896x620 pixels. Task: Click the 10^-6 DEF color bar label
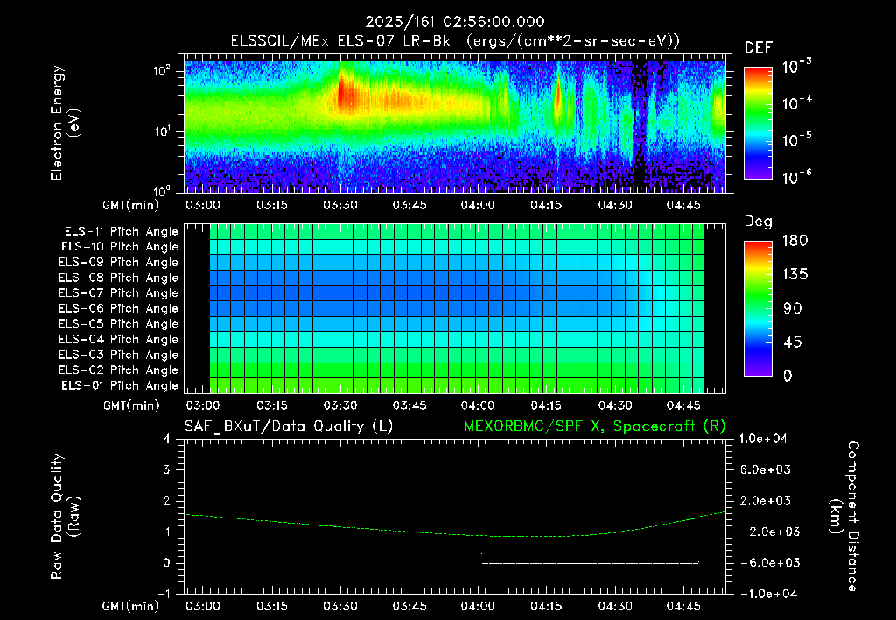pos(796,177)
